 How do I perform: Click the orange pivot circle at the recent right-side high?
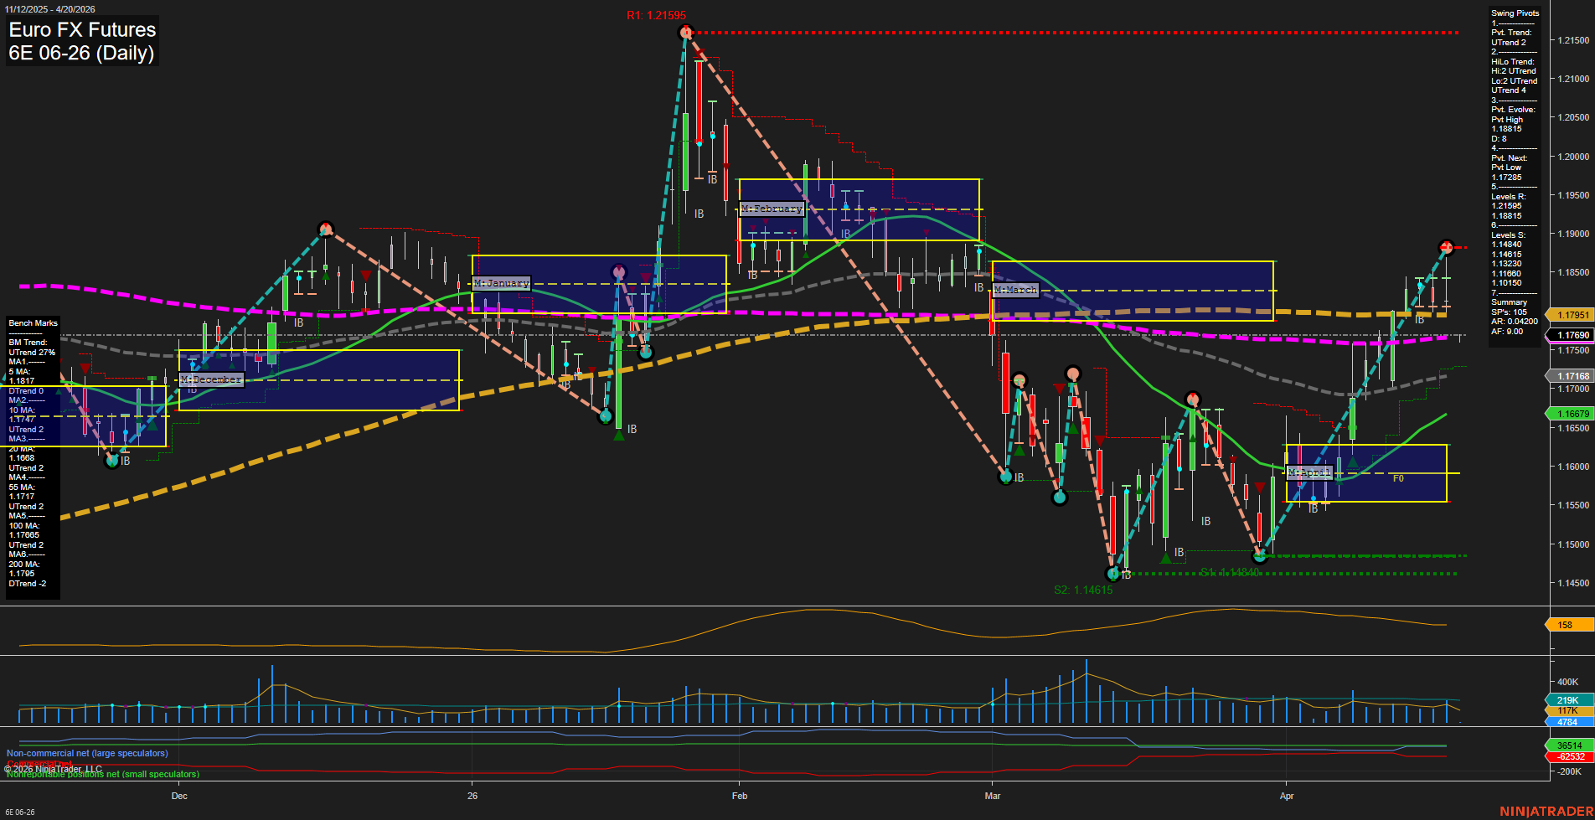coord(1447,247)
